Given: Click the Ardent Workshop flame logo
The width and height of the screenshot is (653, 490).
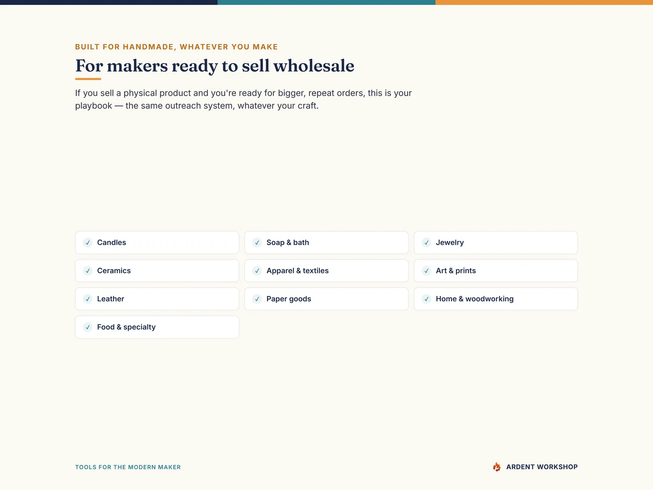Looking at the screenshot, I should point(497,467).
